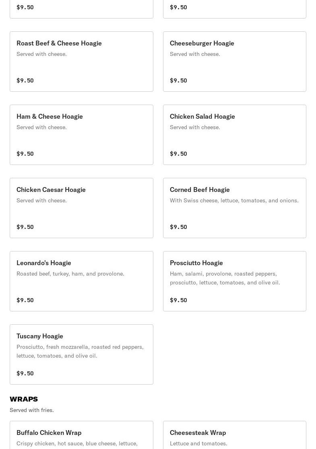Select the Tuscany Hoagie menu card

pyautogui.click(x=81, y=354)
